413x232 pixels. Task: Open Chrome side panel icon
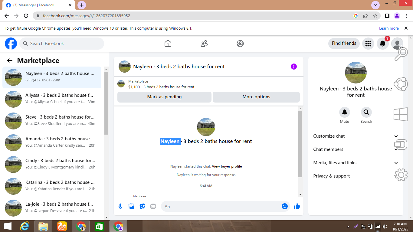click(x=387, y=16)
